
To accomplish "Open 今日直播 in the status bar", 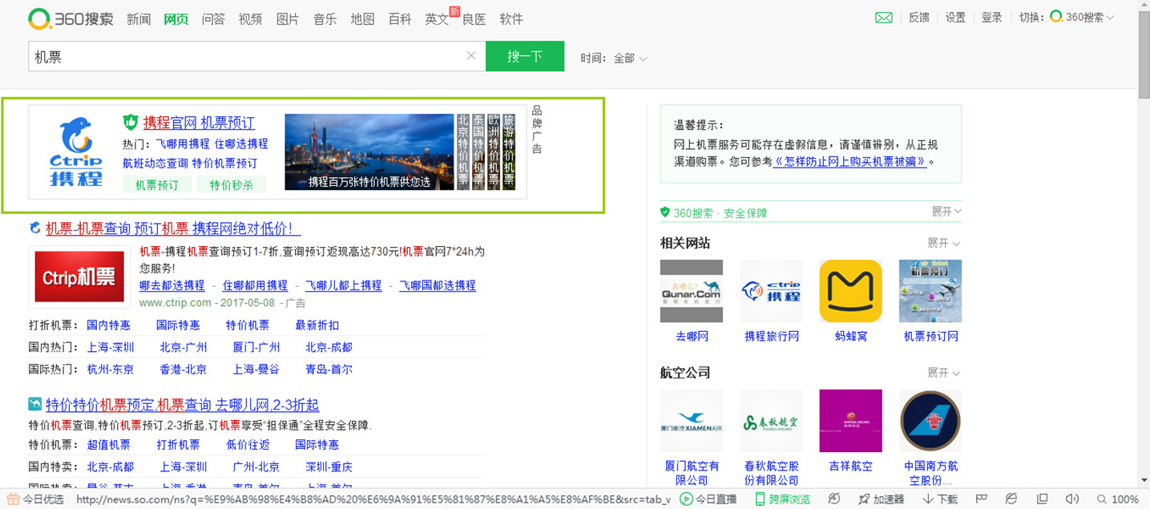I will (708, 499).
